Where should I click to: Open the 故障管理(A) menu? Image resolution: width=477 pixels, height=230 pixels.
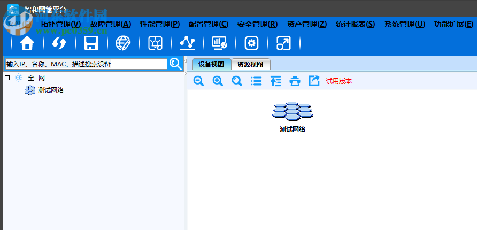[x=111, y=25]
